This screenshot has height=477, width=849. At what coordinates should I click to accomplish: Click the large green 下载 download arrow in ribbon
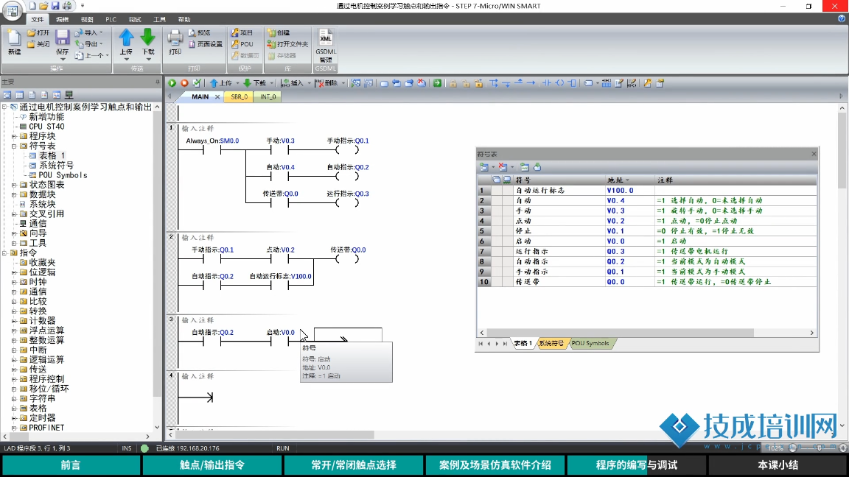[148, 38]
